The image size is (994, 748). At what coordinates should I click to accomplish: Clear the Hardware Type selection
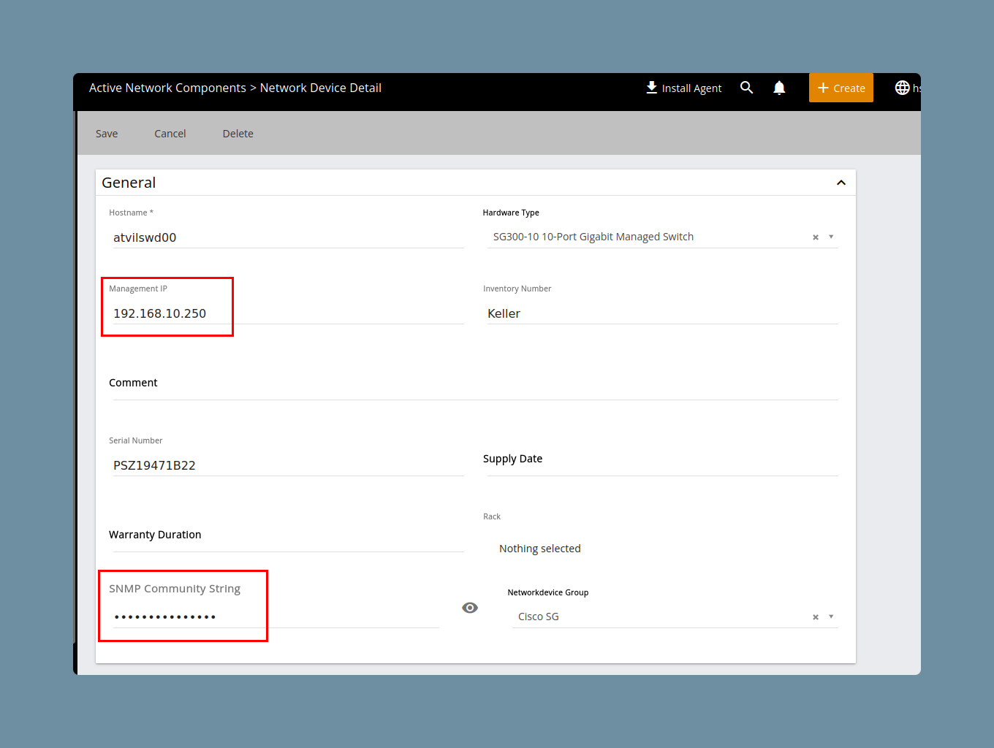(x=816, y=237)
